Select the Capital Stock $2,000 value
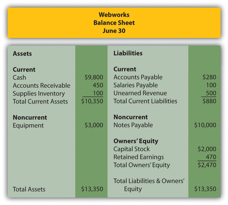228x205 pixels. pyautogui.click(x=207, y=149)
